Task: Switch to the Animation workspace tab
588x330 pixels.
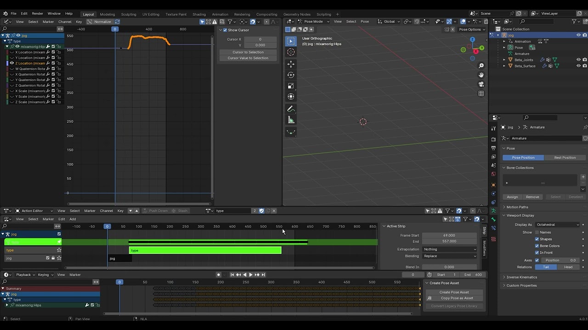Action: (x=220, y=14)
